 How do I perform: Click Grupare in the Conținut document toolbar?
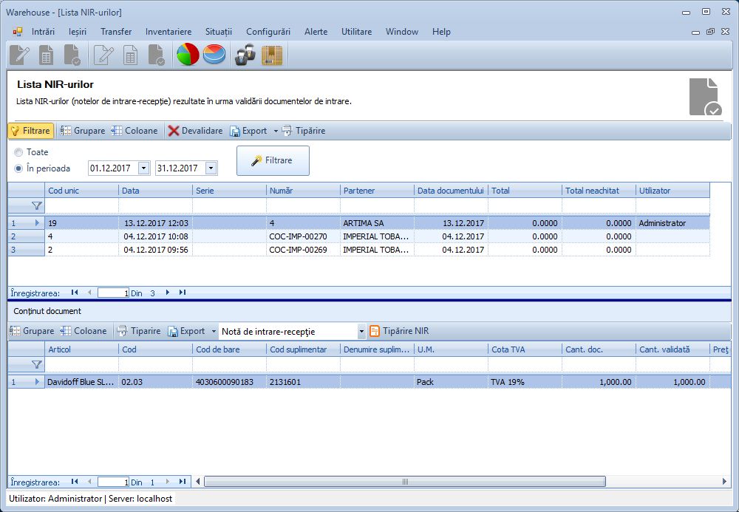[x=33, y=331]
